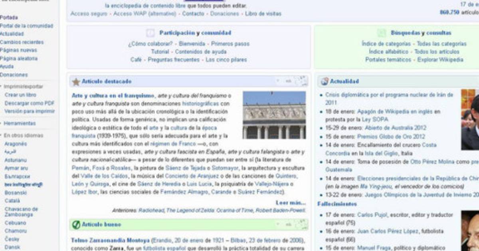Collapse the En otros idiomas section
This screenshot has width=479, height=251.
coord(1,135)
